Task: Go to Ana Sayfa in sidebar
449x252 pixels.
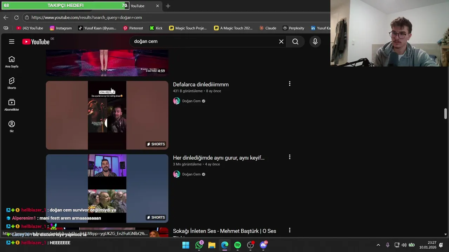Action: (12, 62)
